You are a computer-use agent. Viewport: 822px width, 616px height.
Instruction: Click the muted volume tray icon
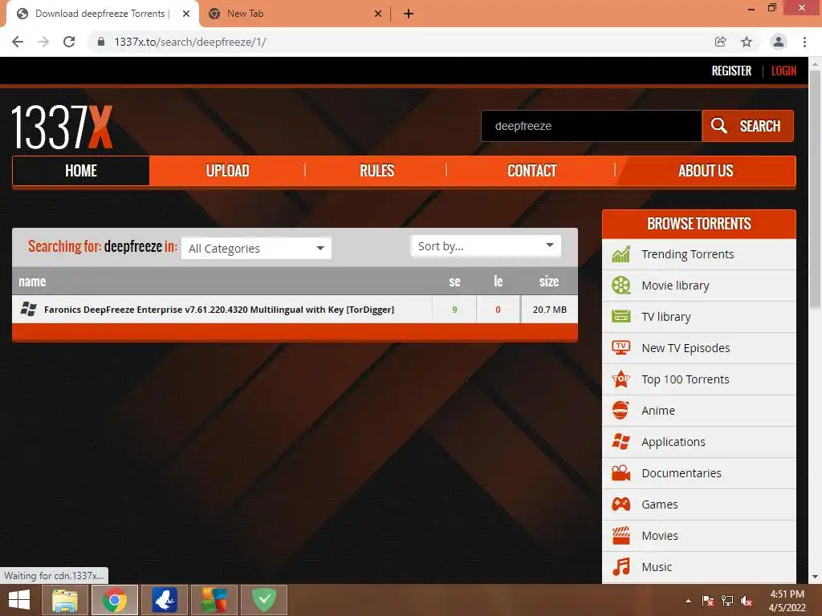[x=747, y=601]
